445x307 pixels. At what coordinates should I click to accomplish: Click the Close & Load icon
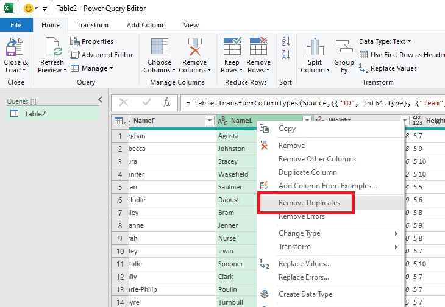click(14, 47)
